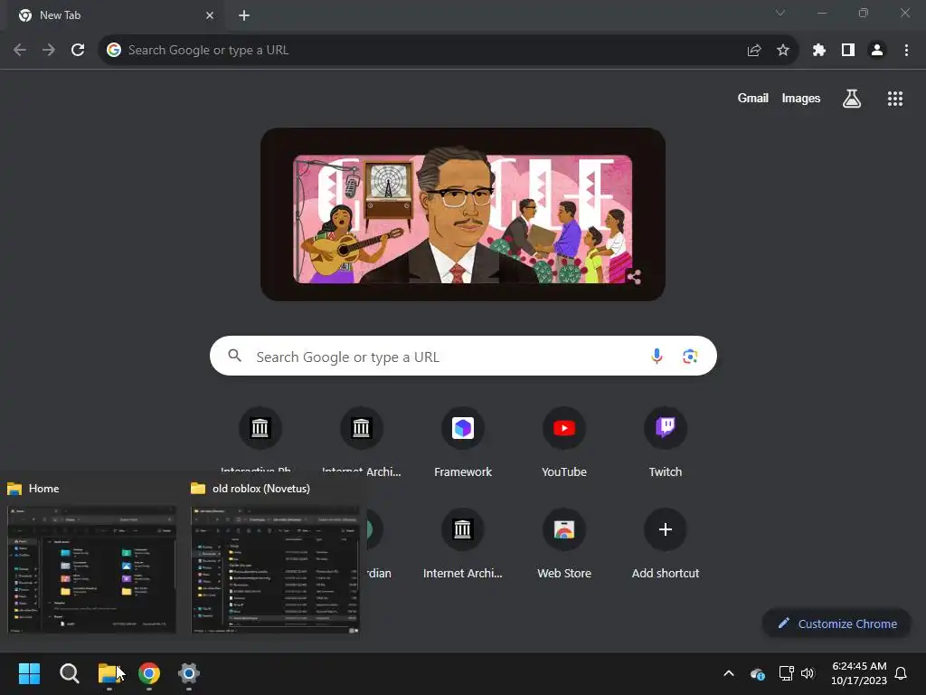Open the Search Labs flask icon
Image resolution: width=926 pixels, height=695 pixels.
(852, 99)
